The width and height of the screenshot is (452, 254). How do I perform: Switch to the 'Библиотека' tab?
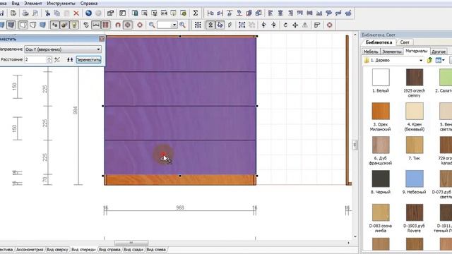tap(379, 42)
